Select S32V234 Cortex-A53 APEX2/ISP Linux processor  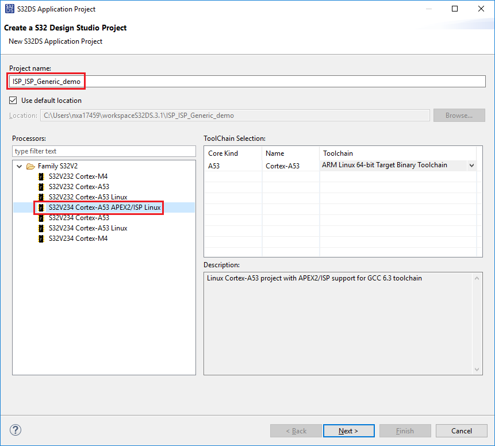105,207
